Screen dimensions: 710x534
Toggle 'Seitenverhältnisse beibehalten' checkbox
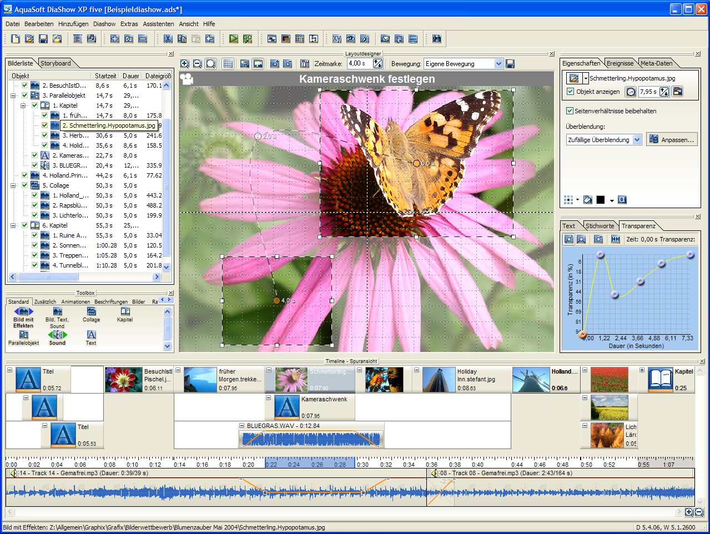[x=570, y=111]
